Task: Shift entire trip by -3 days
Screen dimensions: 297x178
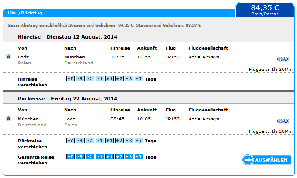Action: [x=80, y=157]
